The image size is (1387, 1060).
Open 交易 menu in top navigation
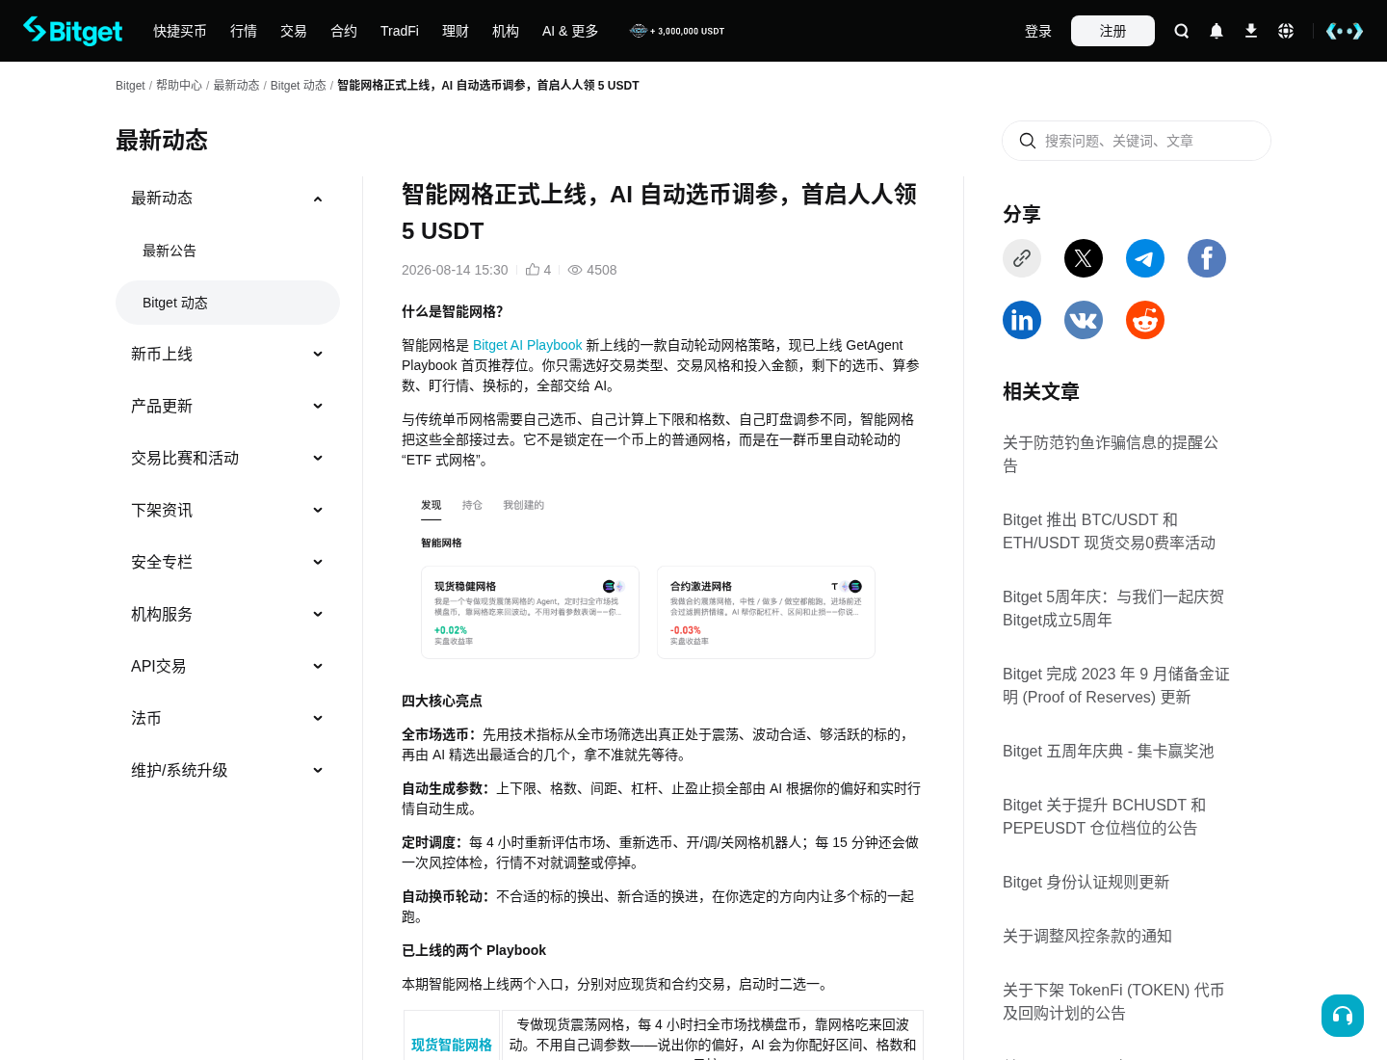[x=294, y=31]
